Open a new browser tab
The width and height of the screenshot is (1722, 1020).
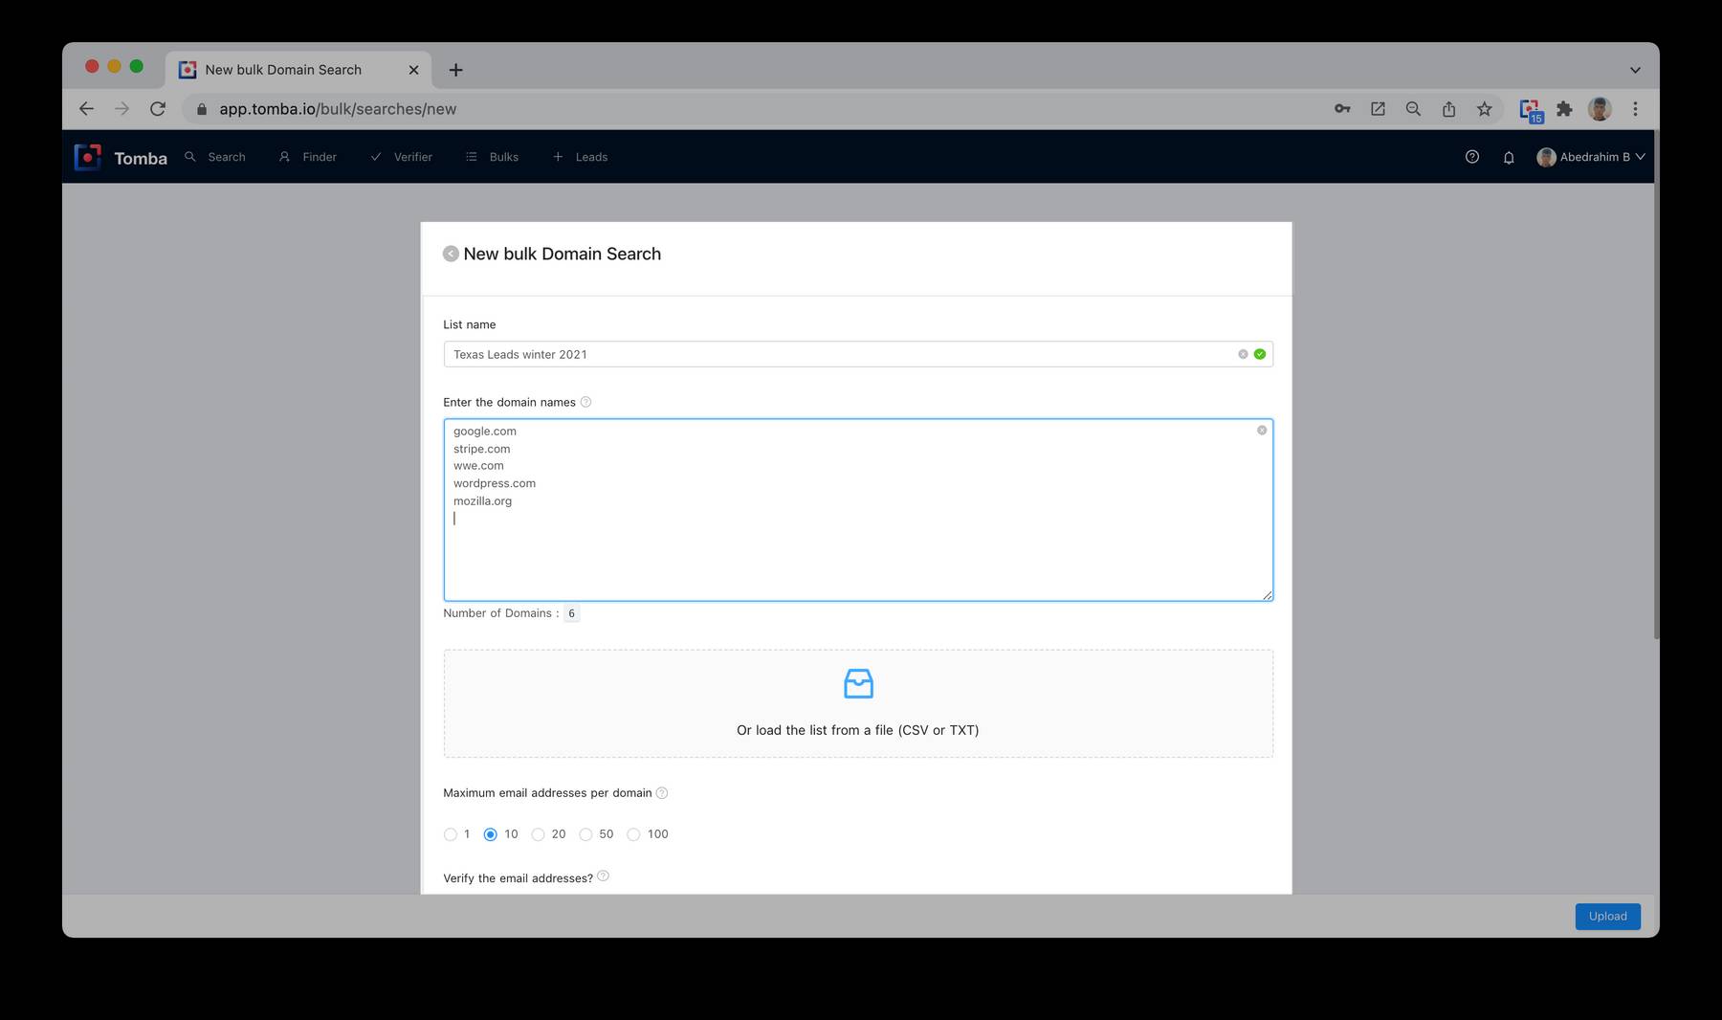455,70
